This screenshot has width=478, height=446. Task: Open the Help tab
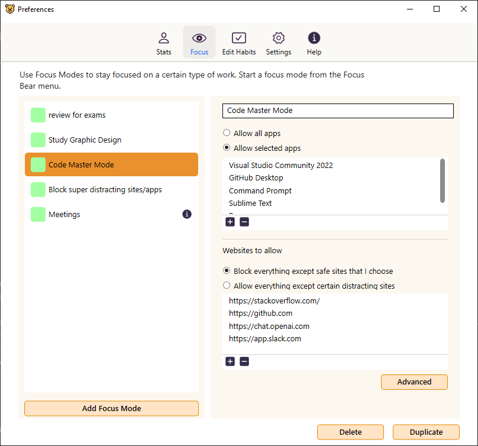click(x=314, y=44)
